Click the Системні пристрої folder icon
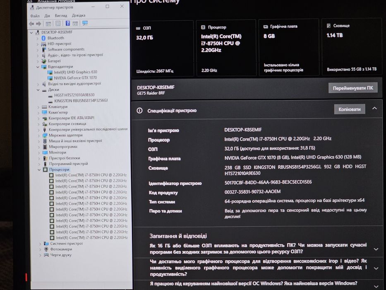 click(x=46, y=244)
